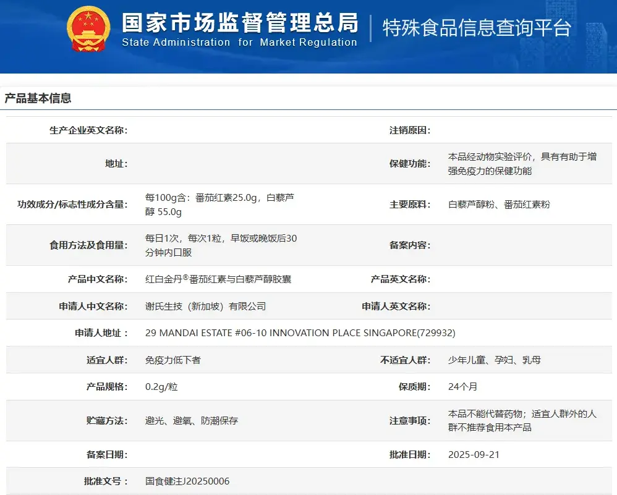Select the 红白金丹 product name value
617x495 pixels.
click(x=218, y=279)
